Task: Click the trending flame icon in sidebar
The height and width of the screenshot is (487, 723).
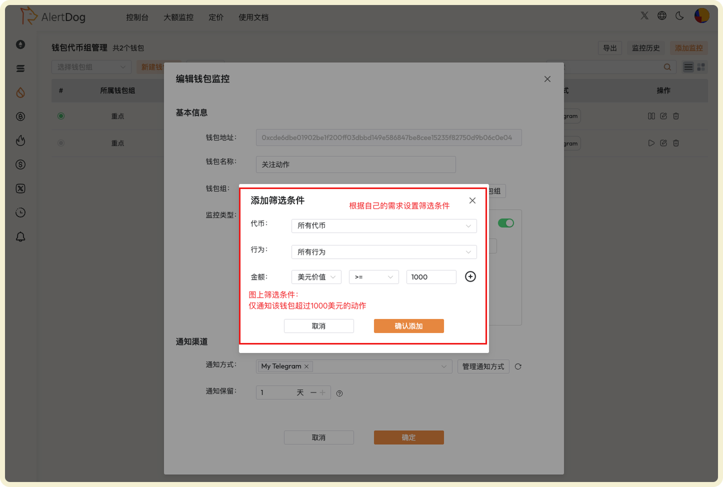Action: tap(20, 140)
